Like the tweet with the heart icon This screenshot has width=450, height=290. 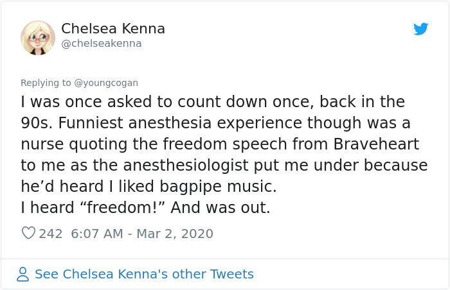28,234
